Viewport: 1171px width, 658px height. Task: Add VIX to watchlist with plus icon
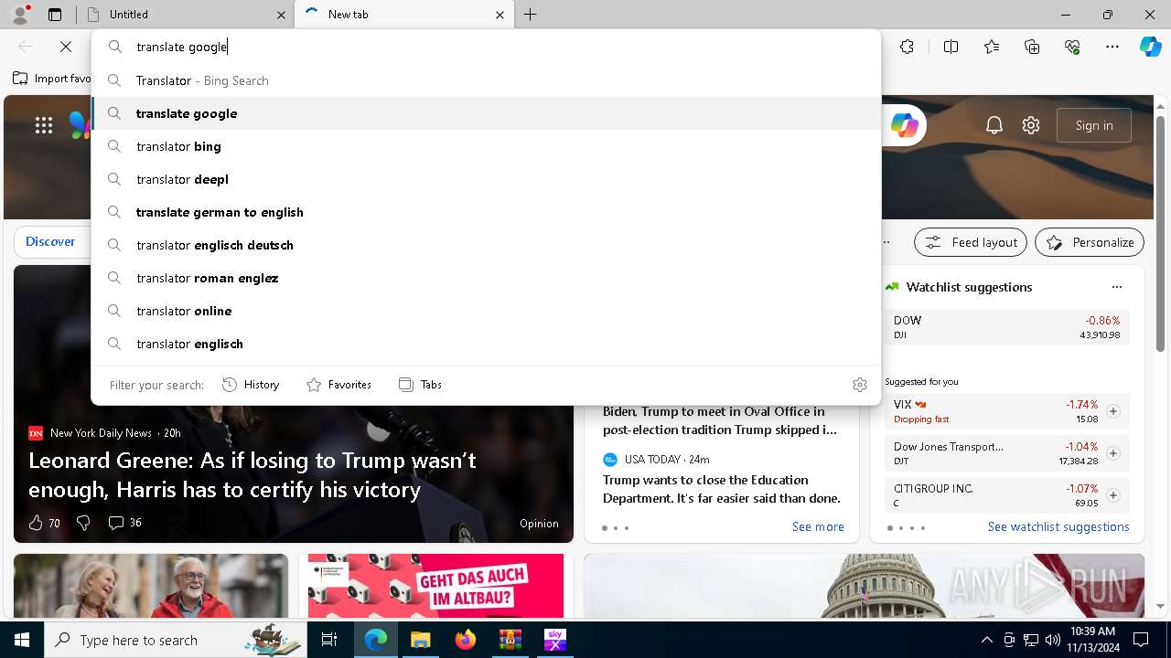[x=1112, y=411]
